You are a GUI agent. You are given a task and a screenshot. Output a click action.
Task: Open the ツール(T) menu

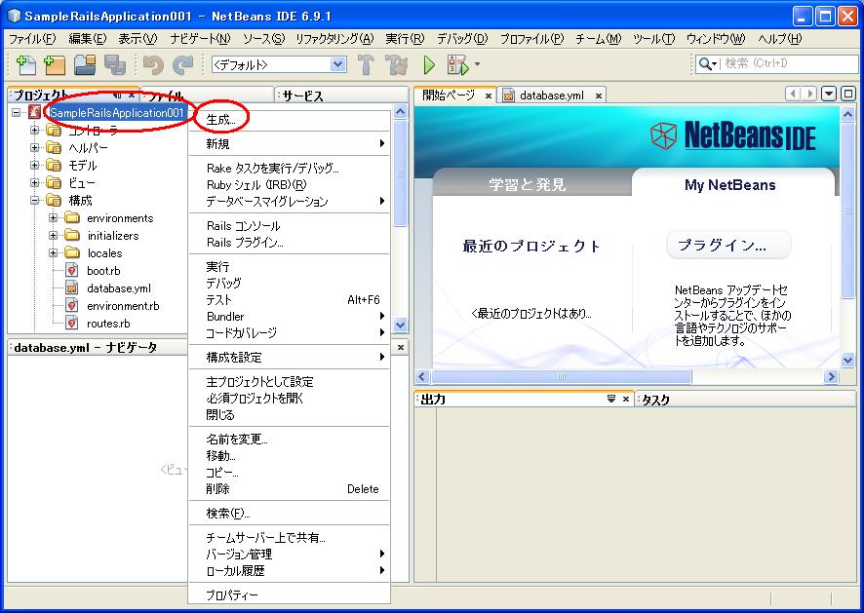tap(653, 39)
